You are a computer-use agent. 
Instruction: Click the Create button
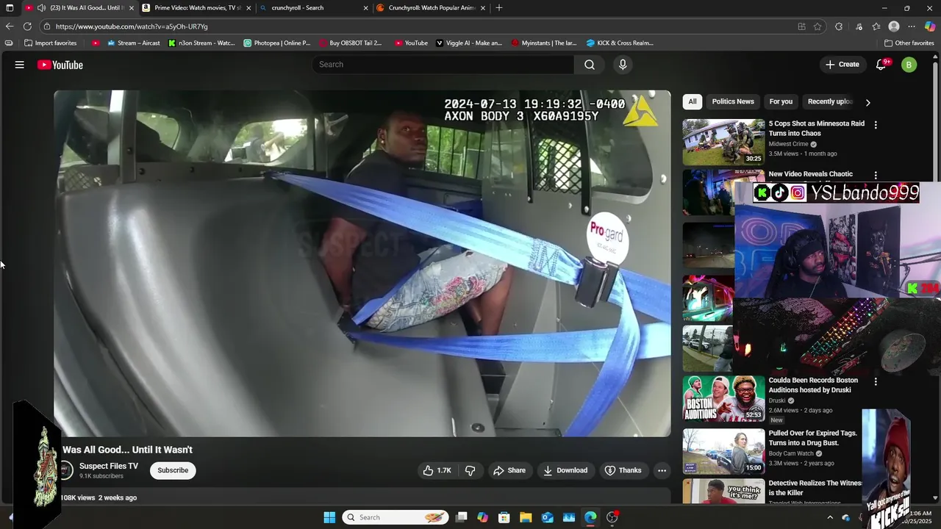pos(842,65)
